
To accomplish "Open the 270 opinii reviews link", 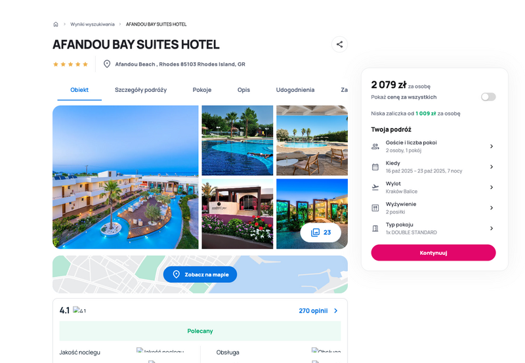I will [x=318, y=310].
